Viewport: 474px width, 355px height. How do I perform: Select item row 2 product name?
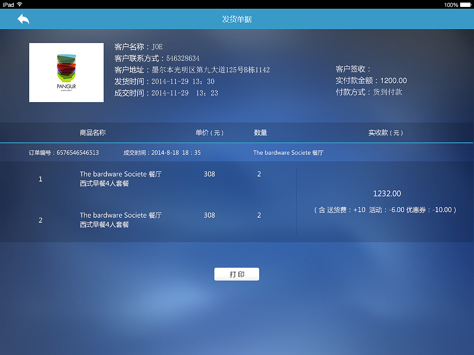(121, 220)
